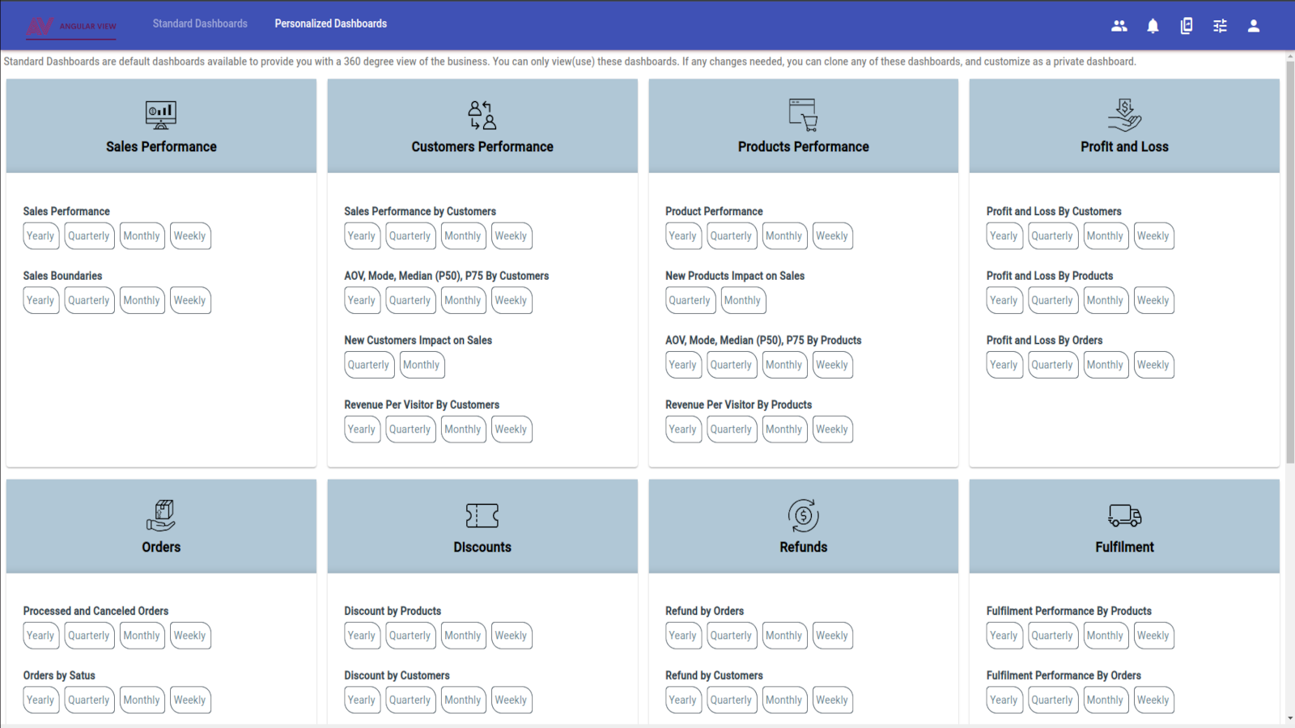Image resolution: width=1295 pixels, height=728 pixels.
Task: Click the vertical page scrollbar
Action: tap(1289, 259)
